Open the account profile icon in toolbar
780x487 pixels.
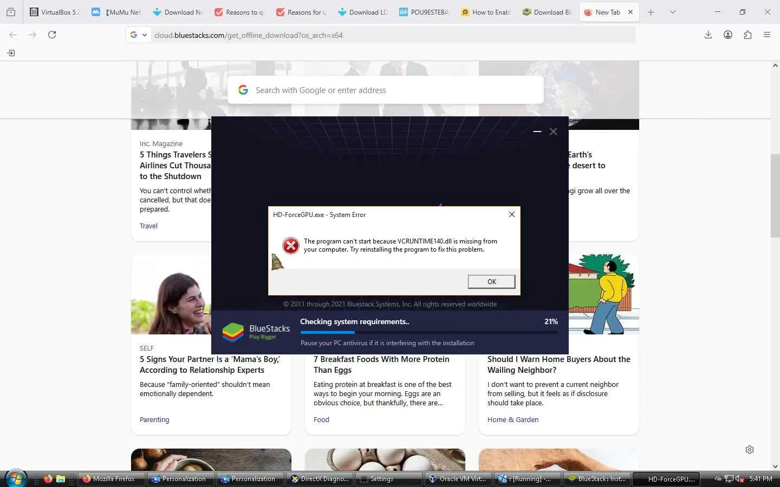coord(728,35)
